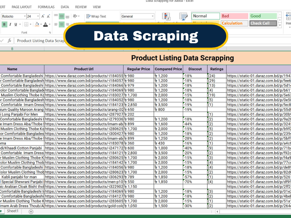Click Conditional Formatting icon
Image resolution: width=291 pixels, height=218 pixels.
click(x=166, y=17)
